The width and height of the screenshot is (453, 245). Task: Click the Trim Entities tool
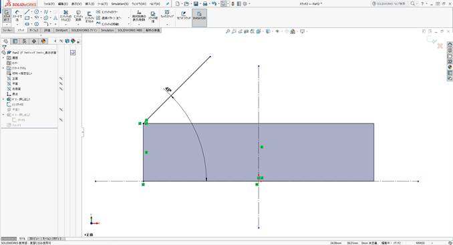tap(65, 16)
